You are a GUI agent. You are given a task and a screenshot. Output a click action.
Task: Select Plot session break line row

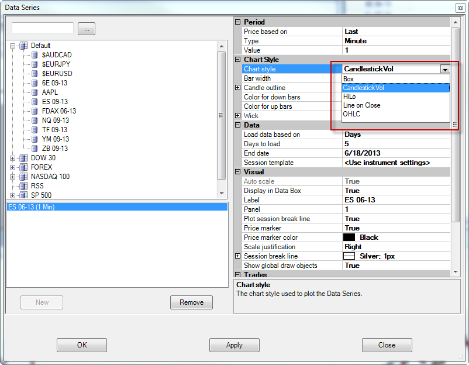tap(346, 219)
